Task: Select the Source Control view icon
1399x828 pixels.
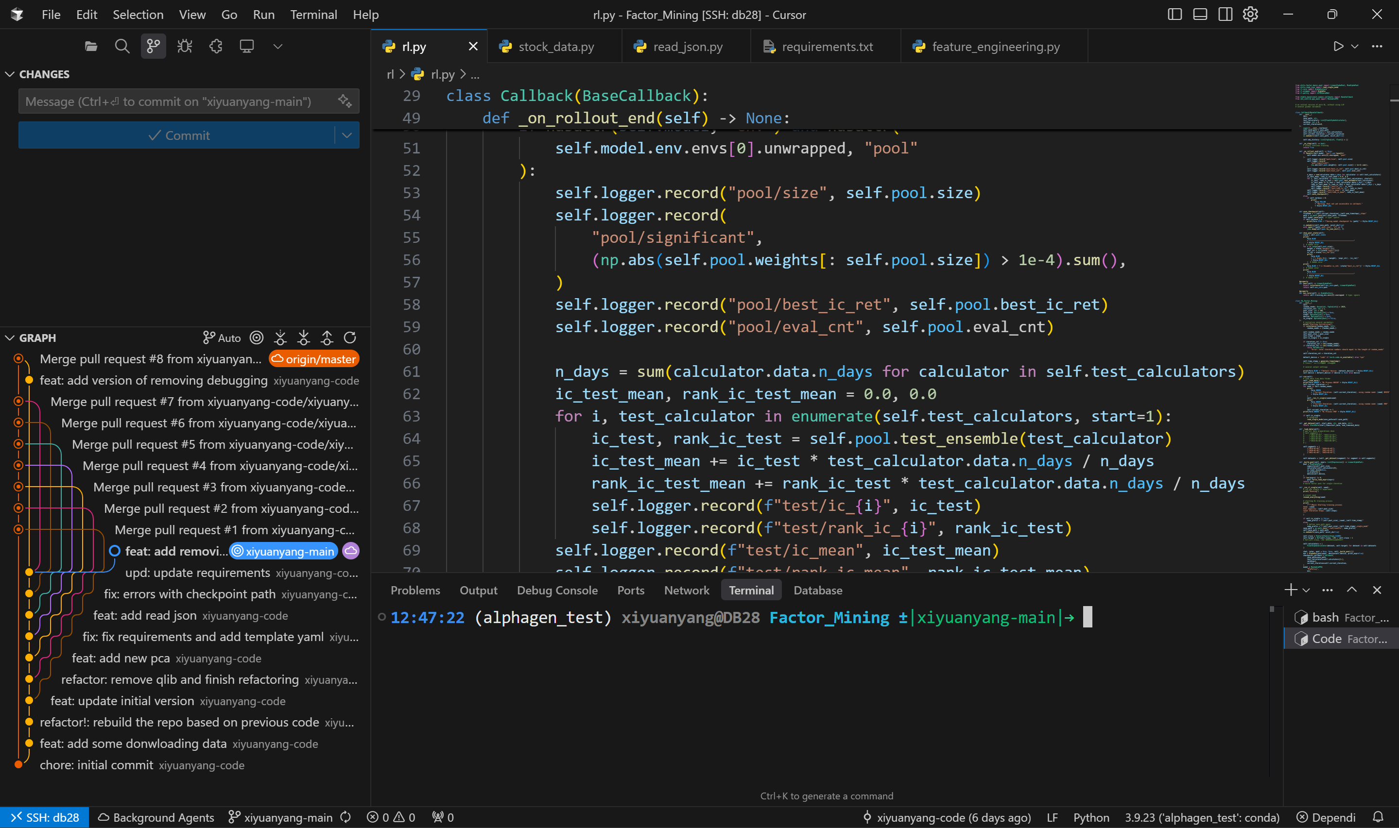Action: pyautogui.click(x=153, y=46)
